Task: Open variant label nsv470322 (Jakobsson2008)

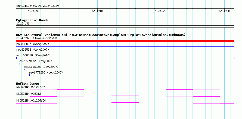Action: [x=37, y=38]
